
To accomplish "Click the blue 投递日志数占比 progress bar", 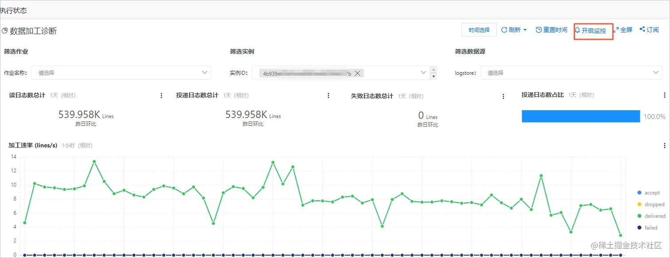I will (x=581, y=116).
